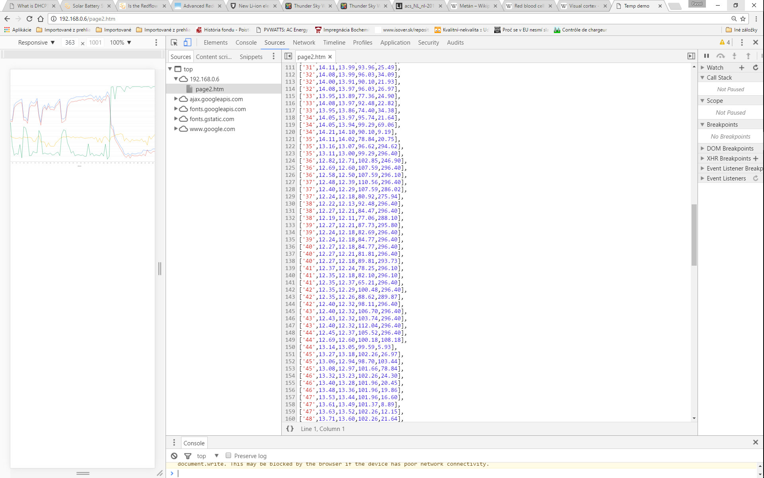Expand the ajax.googleapis.com node
Viewport: 764px width, 478px height.
pos(176,99)
